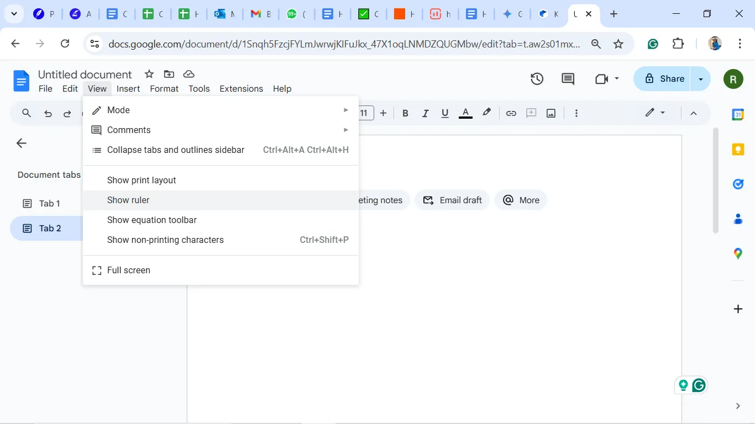
Task: Select Full screen view option
Action: point(221,271)
